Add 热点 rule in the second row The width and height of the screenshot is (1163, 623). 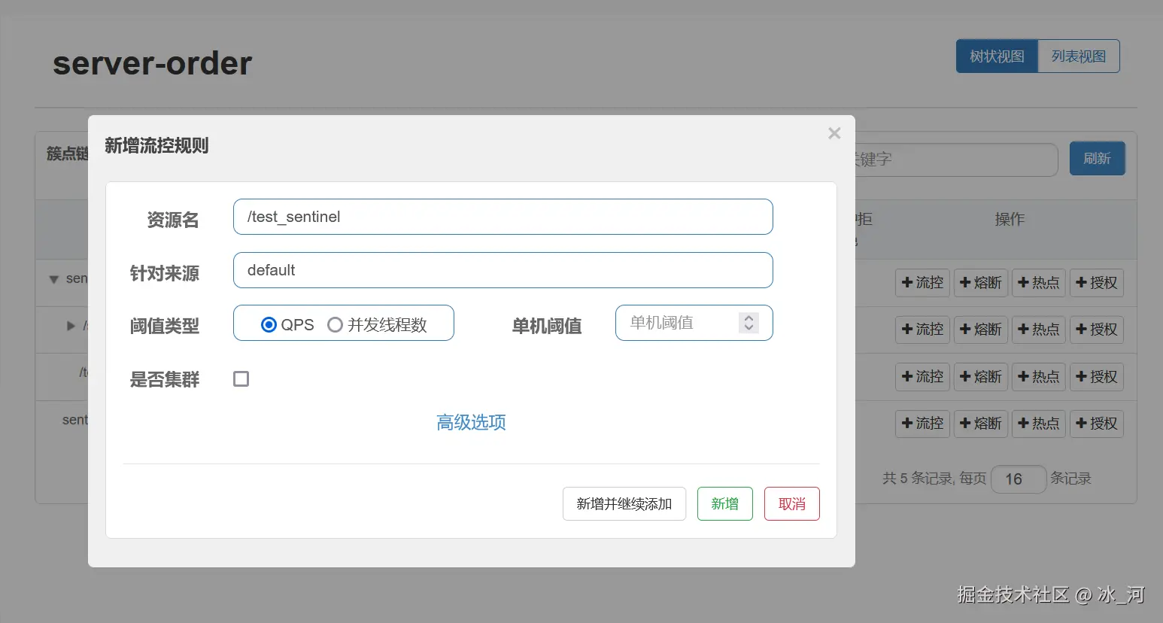click(x=1039, y=330)
